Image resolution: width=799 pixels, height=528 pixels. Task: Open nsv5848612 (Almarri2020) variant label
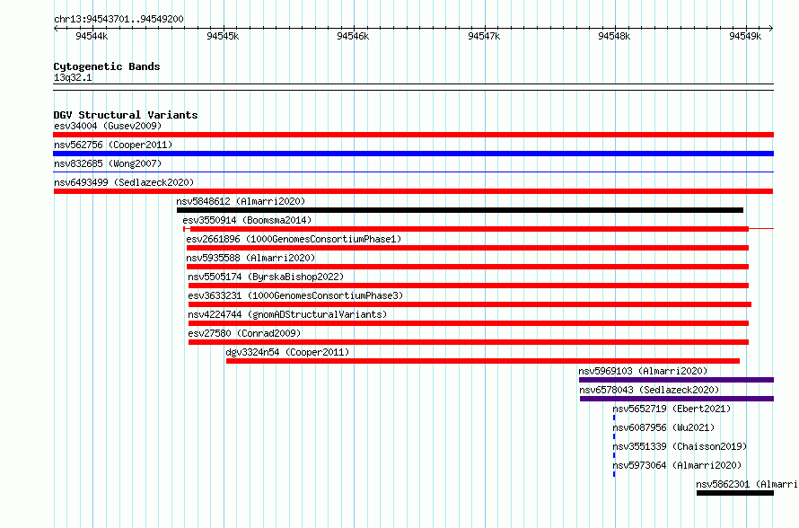pyautogui.click(x=241, y=201)
